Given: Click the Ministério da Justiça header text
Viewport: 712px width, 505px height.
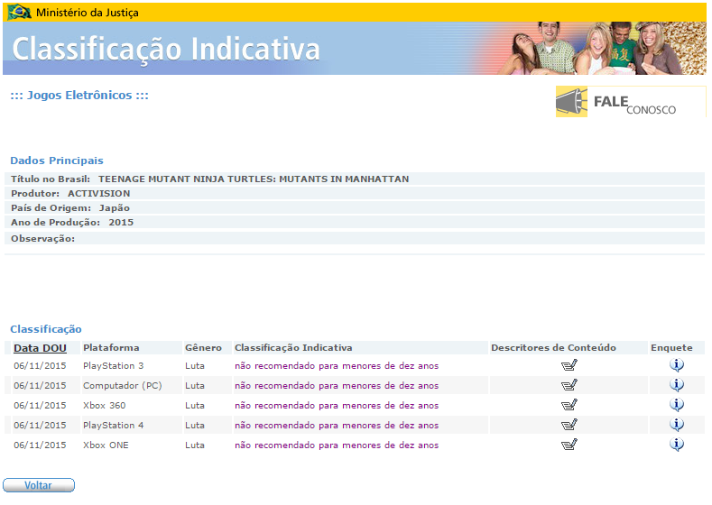Looking at the screenshot, I should click(88, 14).
